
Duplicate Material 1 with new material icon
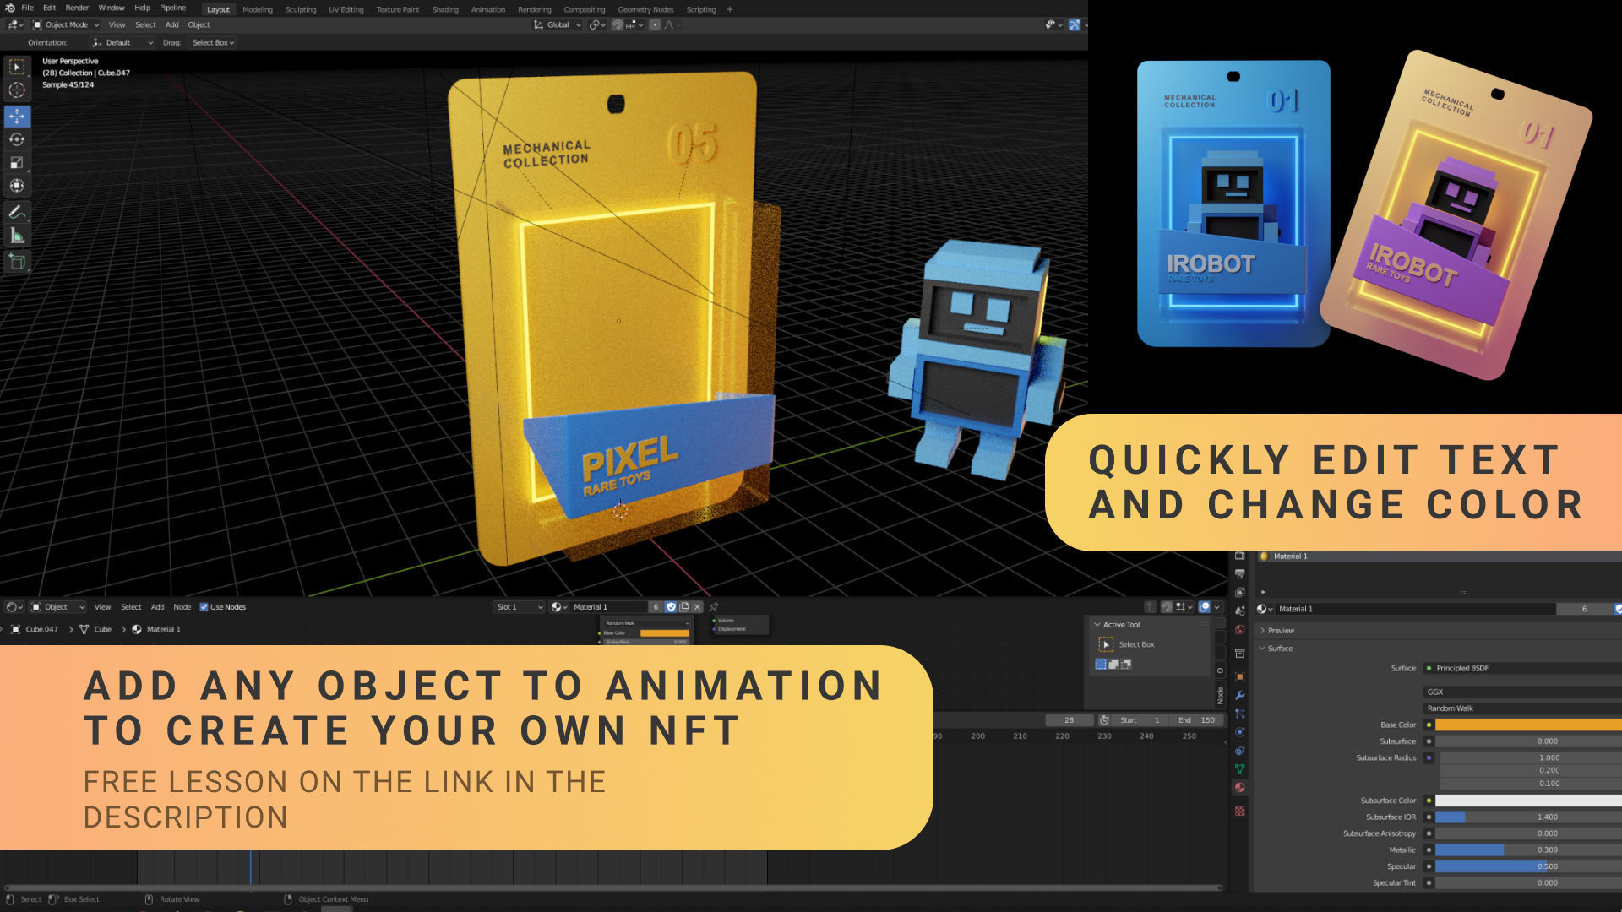pos(685,607)
